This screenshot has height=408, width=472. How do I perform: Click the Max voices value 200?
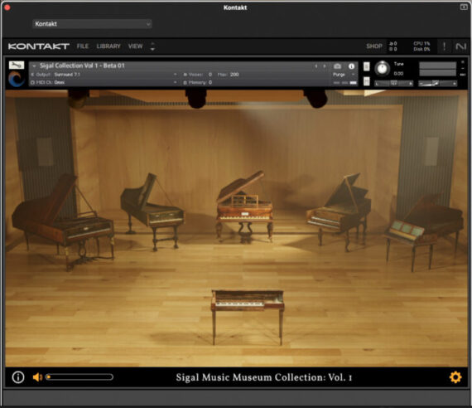[234, 75]
